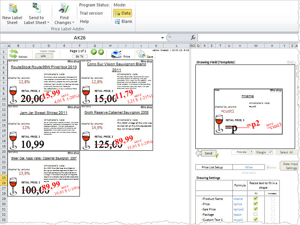300x225 pixels.
Task: Open the Help item in ribbon
Action: tap(84, 21)
